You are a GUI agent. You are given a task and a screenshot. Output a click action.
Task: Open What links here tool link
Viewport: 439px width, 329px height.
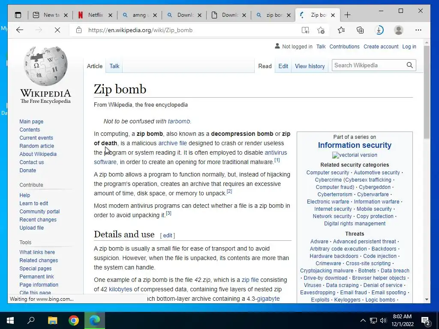[x=37, y=252]
